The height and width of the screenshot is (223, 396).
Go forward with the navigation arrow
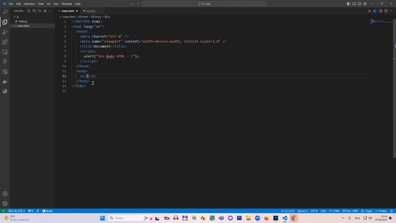coord(138,4)
